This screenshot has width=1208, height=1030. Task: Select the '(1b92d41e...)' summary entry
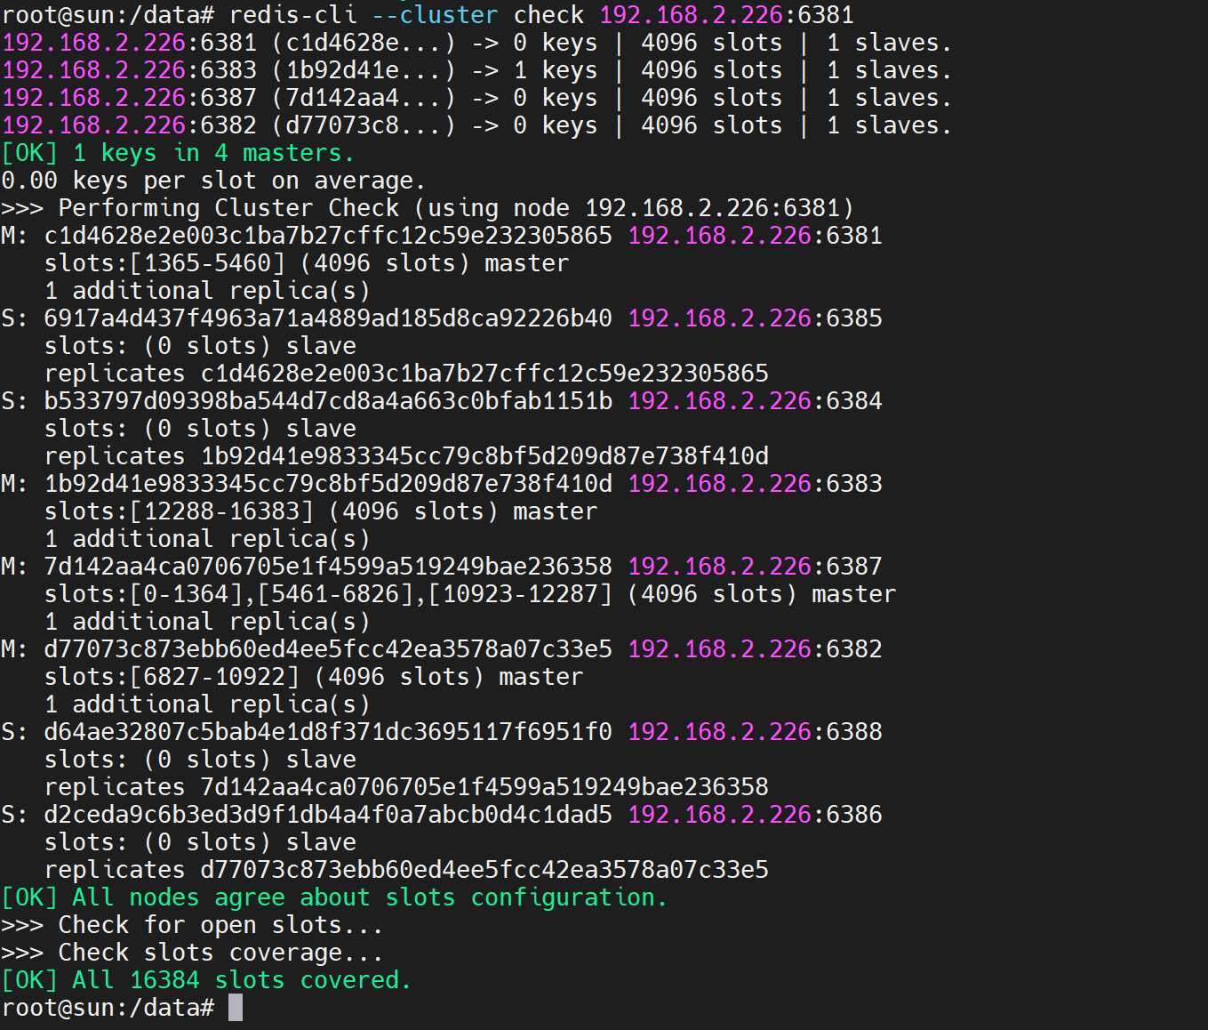click(x=364, y=70)
